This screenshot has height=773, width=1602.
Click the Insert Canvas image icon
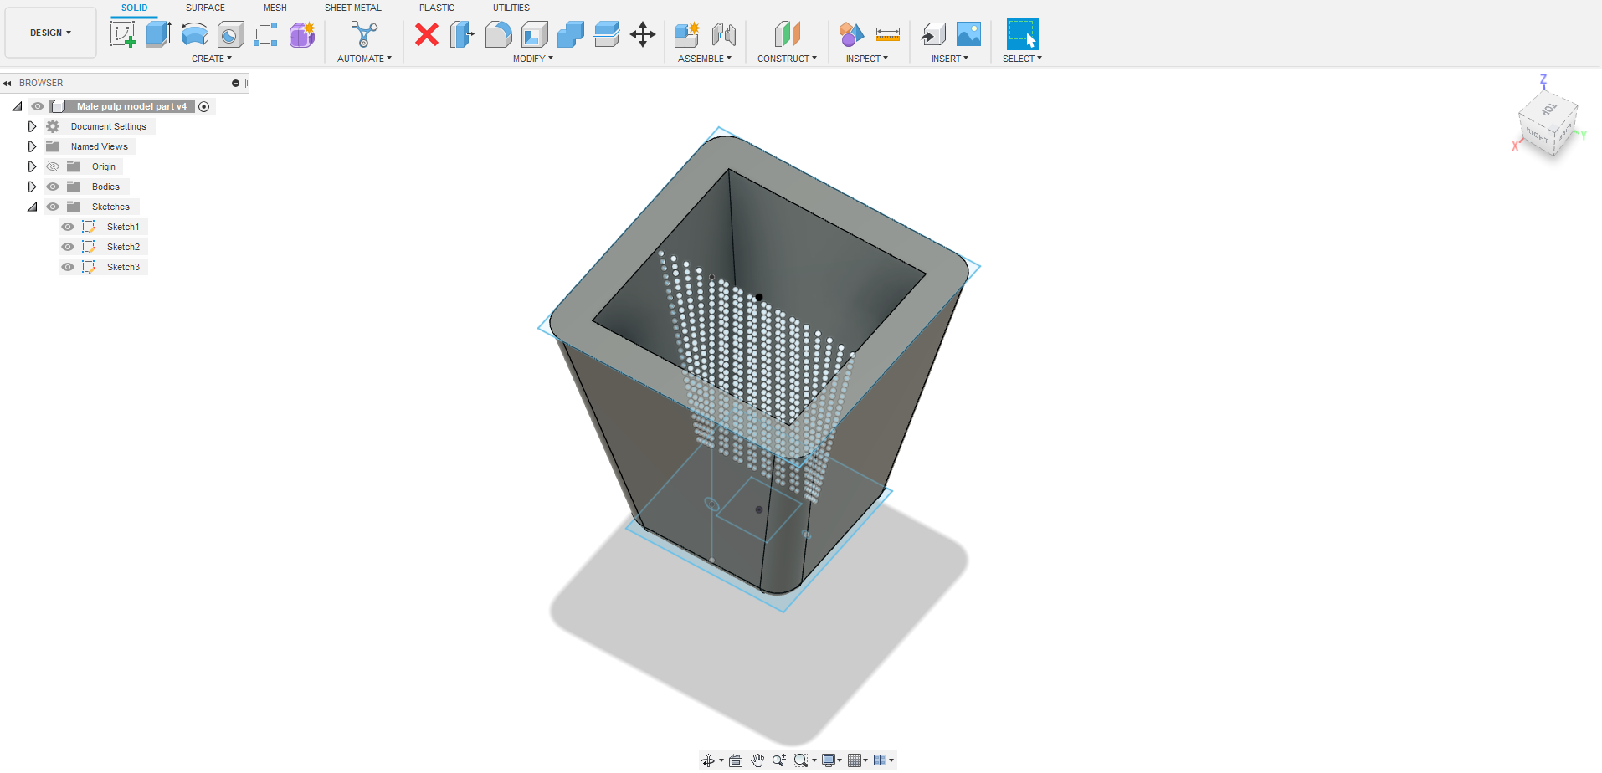pos(968,34)
